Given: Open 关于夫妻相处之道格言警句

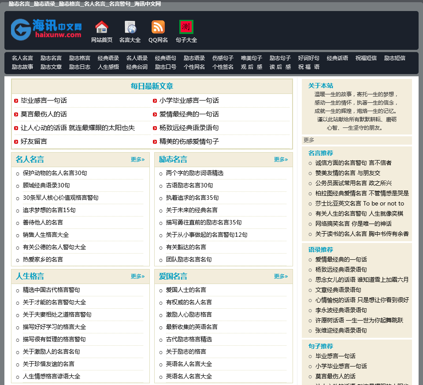Looking at the screenshot, I should tap(57, 314).
